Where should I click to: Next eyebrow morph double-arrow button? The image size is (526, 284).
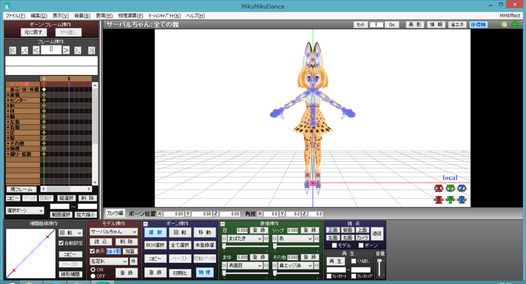click(x=266, y=265)
